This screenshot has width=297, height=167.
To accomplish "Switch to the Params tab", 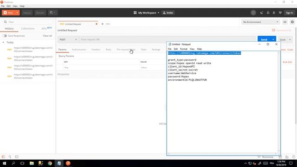I will coord(62,50).
